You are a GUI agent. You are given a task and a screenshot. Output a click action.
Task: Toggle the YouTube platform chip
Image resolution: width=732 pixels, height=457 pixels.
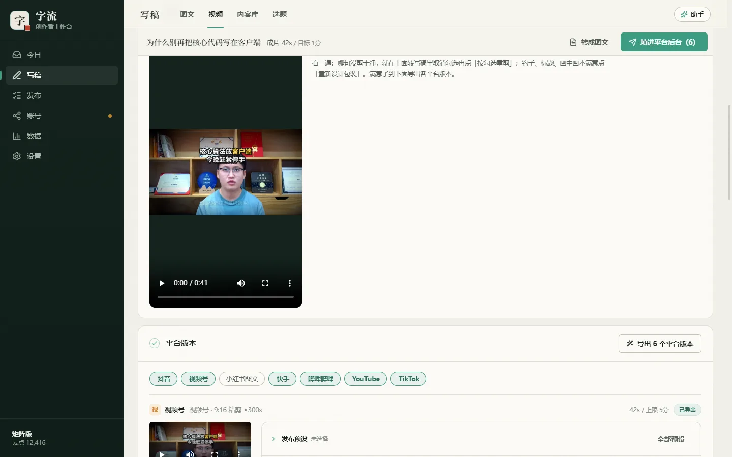365,379
